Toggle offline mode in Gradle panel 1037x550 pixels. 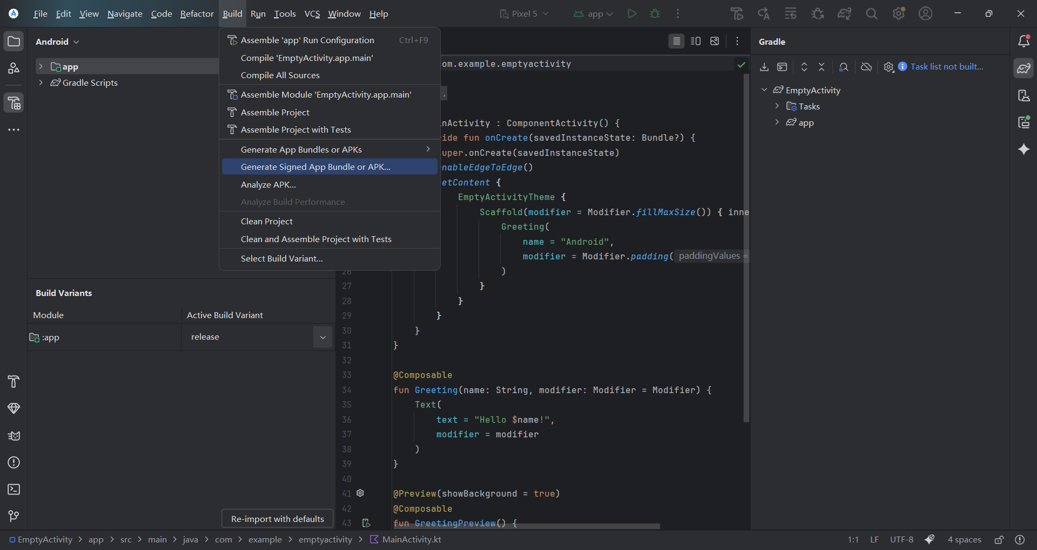(866, 67)
